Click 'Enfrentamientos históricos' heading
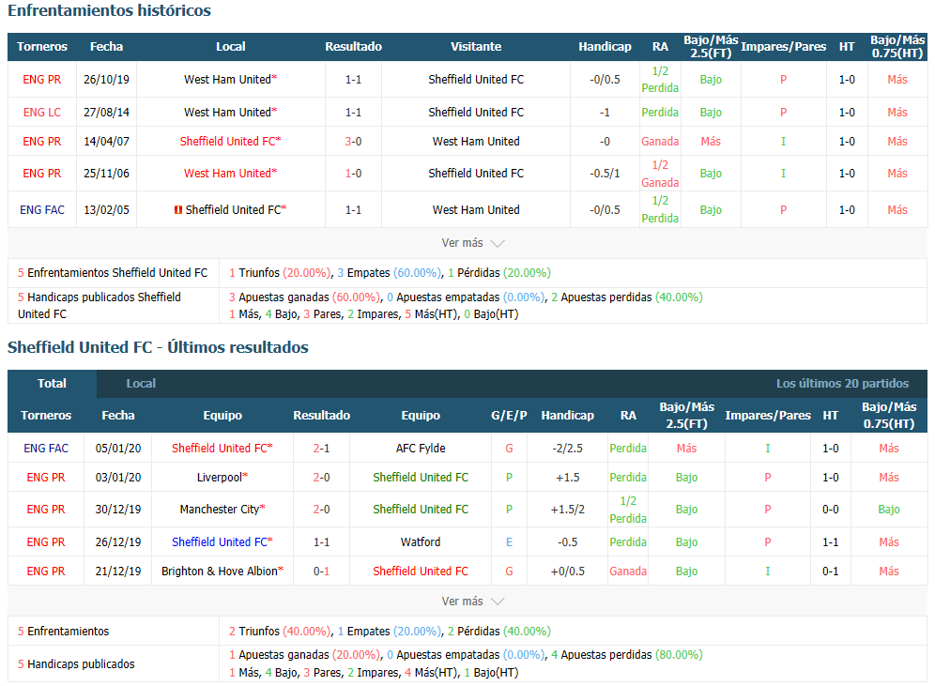Screen dimensions: 935x686 pyautogui.click(x=109, y=10)
